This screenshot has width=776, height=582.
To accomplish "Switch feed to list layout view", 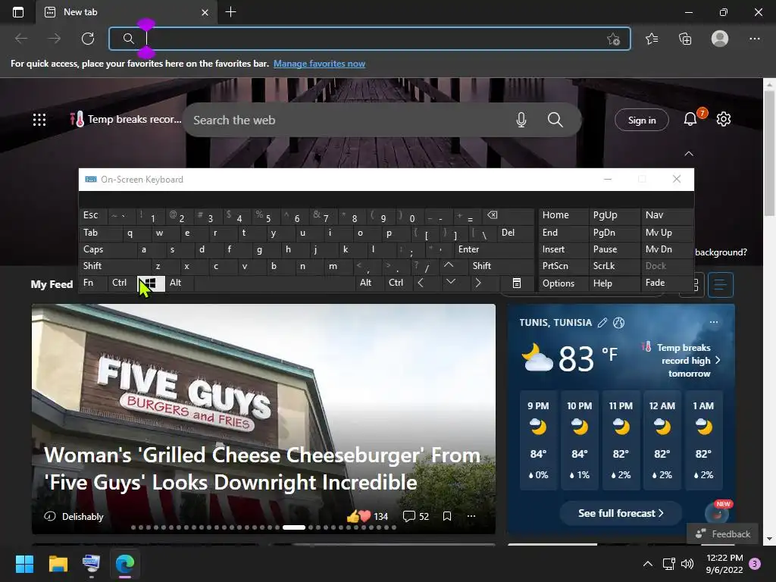I will point(721,285).
